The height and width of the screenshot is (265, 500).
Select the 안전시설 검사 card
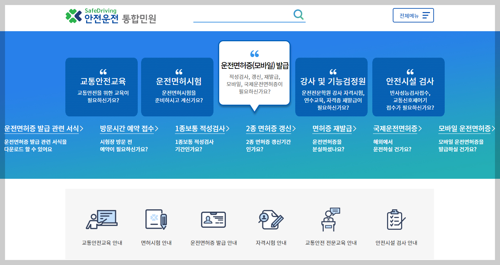point(408,87)
